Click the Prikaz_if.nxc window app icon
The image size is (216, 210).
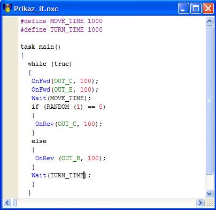tap(7, 8)
